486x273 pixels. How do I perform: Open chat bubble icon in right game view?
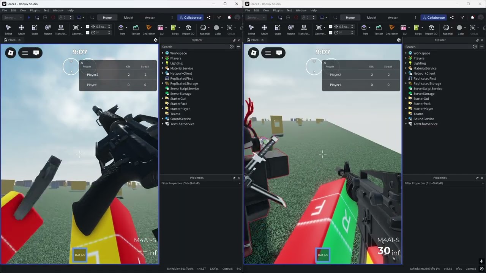[279, 53]
